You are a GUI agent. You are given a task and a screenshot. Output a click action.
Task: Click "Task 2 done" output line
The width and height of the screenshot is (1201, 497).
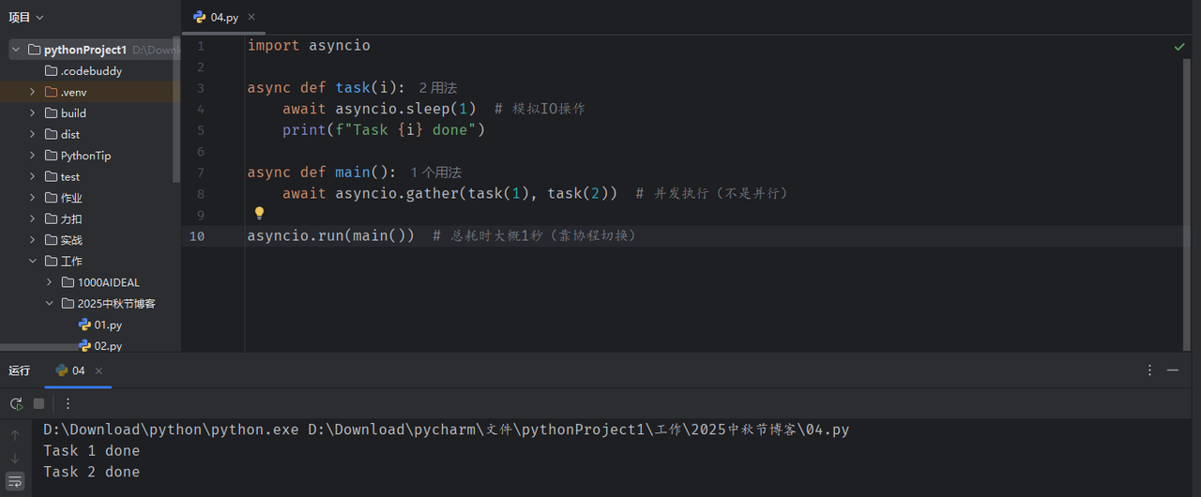[91, 473]
